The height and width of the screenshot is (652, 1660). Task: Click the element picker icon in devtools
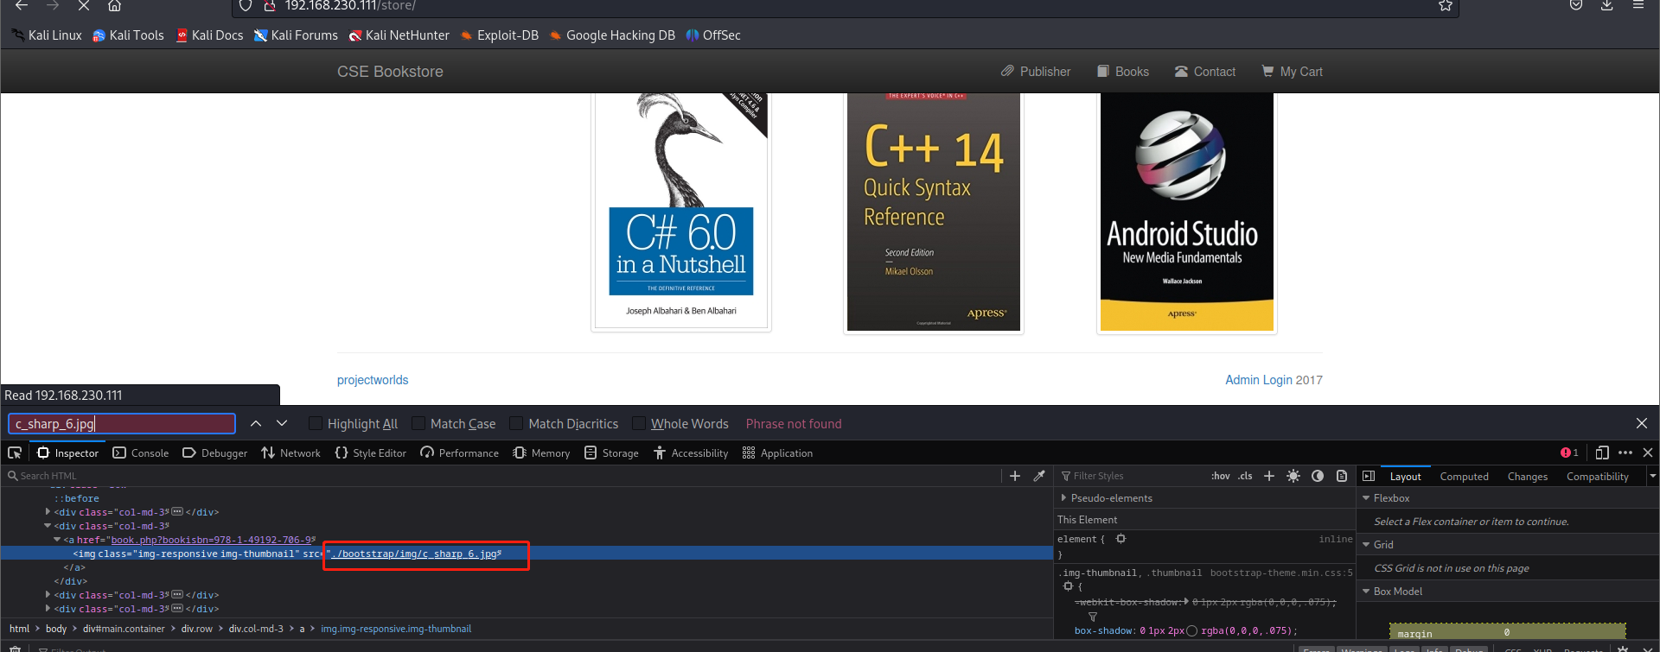tap(15, 453)
